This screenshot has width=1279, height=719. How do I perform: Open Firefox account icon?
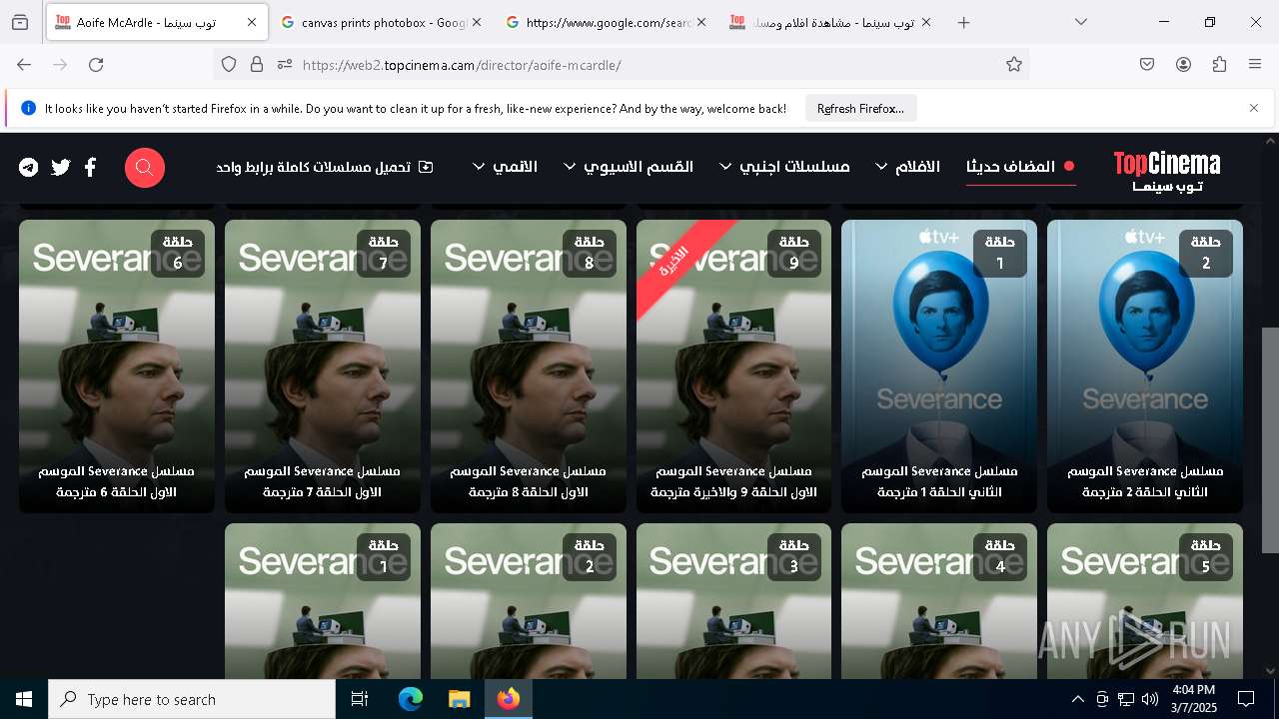tap(1183, 65)
